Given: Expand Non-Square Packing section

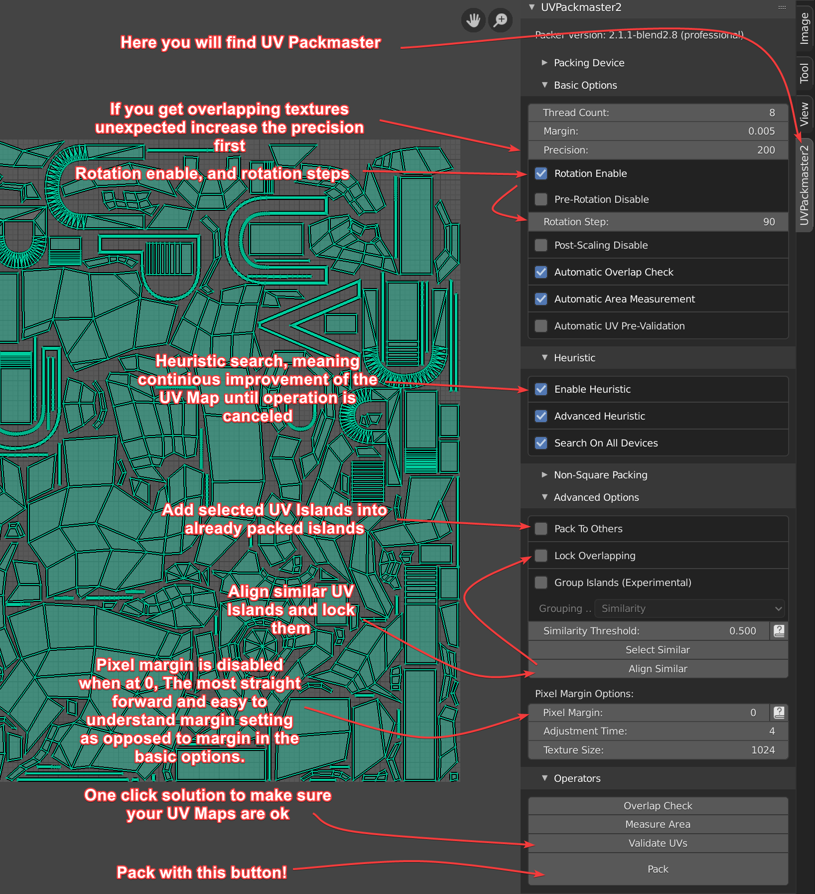Looking at the screenshot, I should 544,475.
